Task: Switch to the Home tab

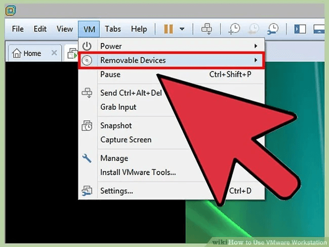Action: pos(35,53)
